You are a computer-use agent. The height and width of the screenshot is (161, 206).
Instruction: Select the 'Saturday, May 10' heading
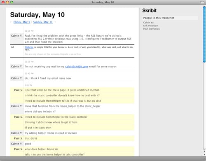tap(37, 15)
